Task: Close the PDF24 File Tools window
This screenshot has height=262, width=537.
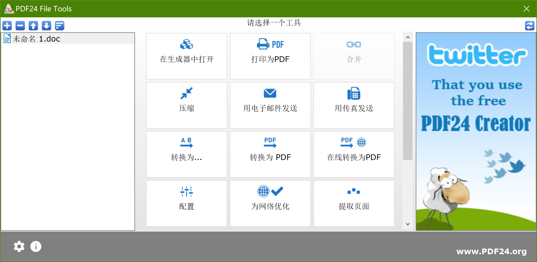Action: (x=527, y=9)
